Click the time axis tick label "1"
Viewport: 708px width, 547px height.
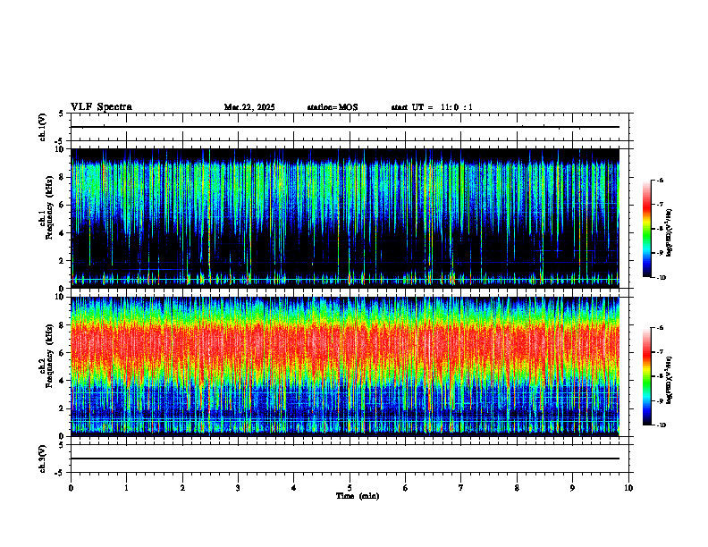click(x=126, y=488)
